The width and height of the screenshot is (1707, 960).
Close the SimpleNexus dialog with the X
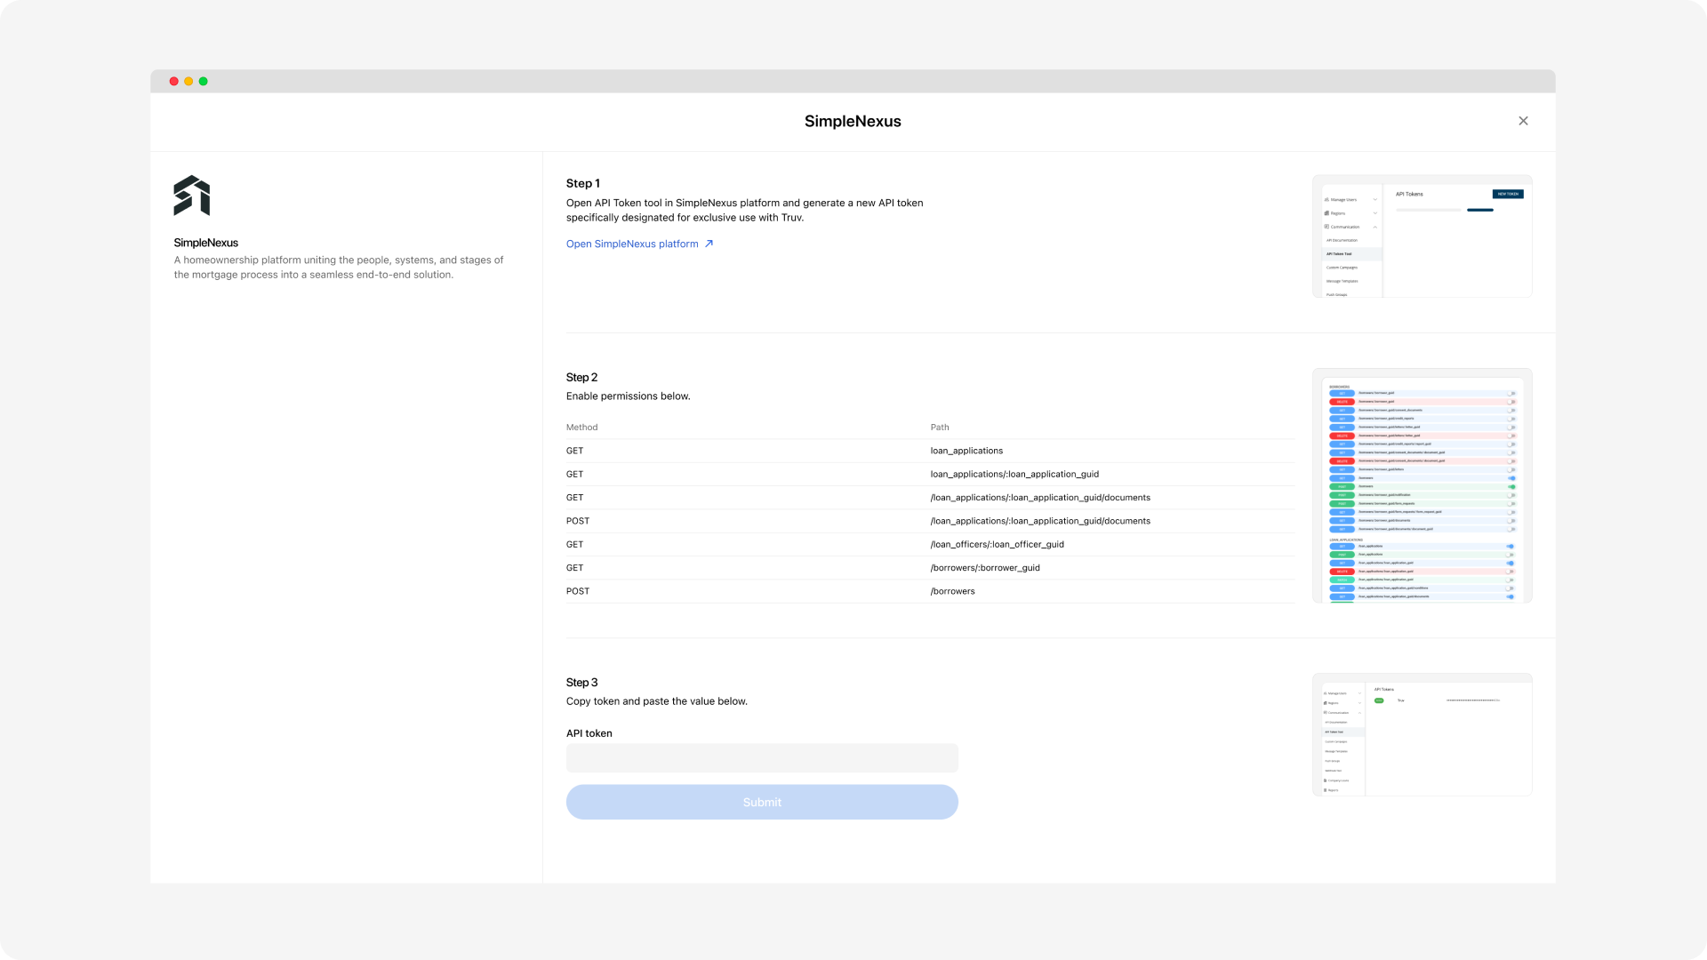[x=1523, y=121]
